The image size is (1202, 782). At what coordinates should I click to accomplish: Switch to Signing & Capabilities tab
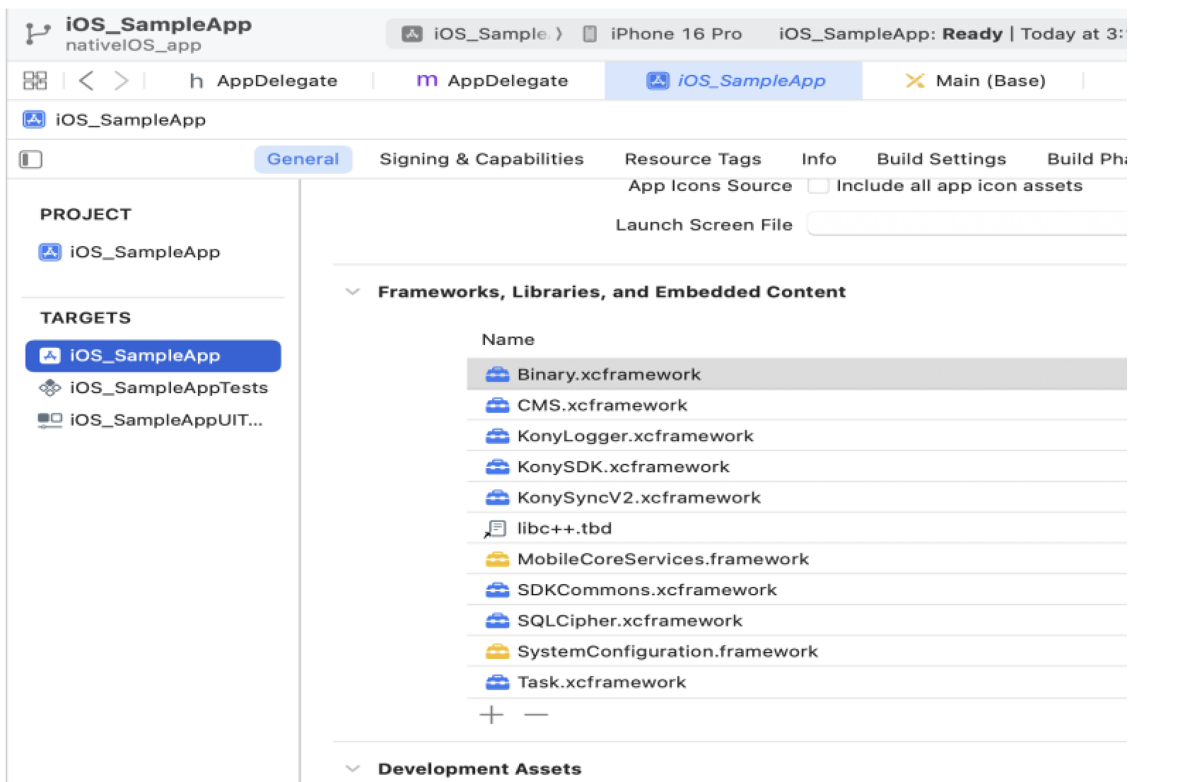(x=482, y=159)
